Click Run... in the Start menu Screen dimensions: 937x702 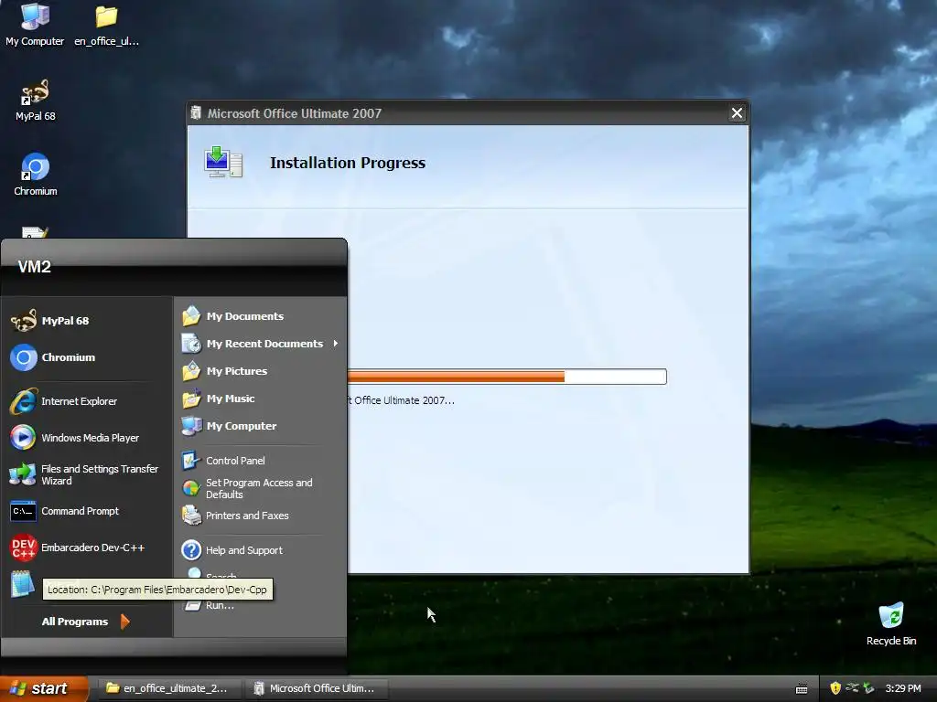click(220, 605)
